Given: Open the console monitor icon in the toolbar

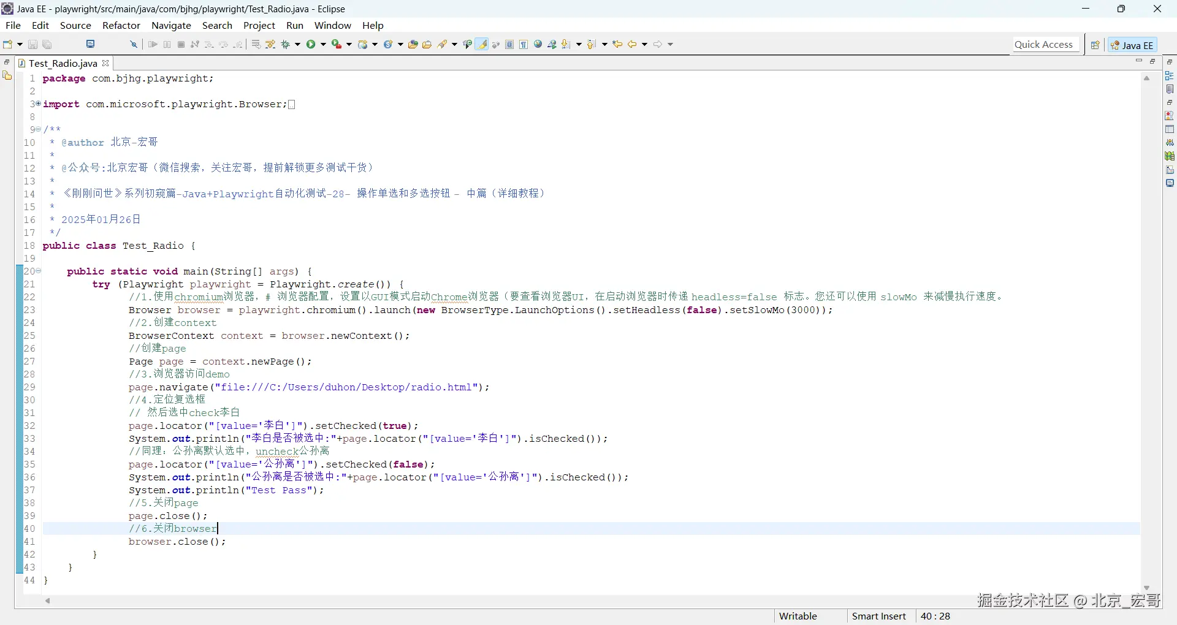Looking at the screenshot, I should [91, 44].
